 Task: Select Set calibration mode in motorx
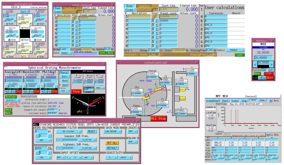point(270,70)
